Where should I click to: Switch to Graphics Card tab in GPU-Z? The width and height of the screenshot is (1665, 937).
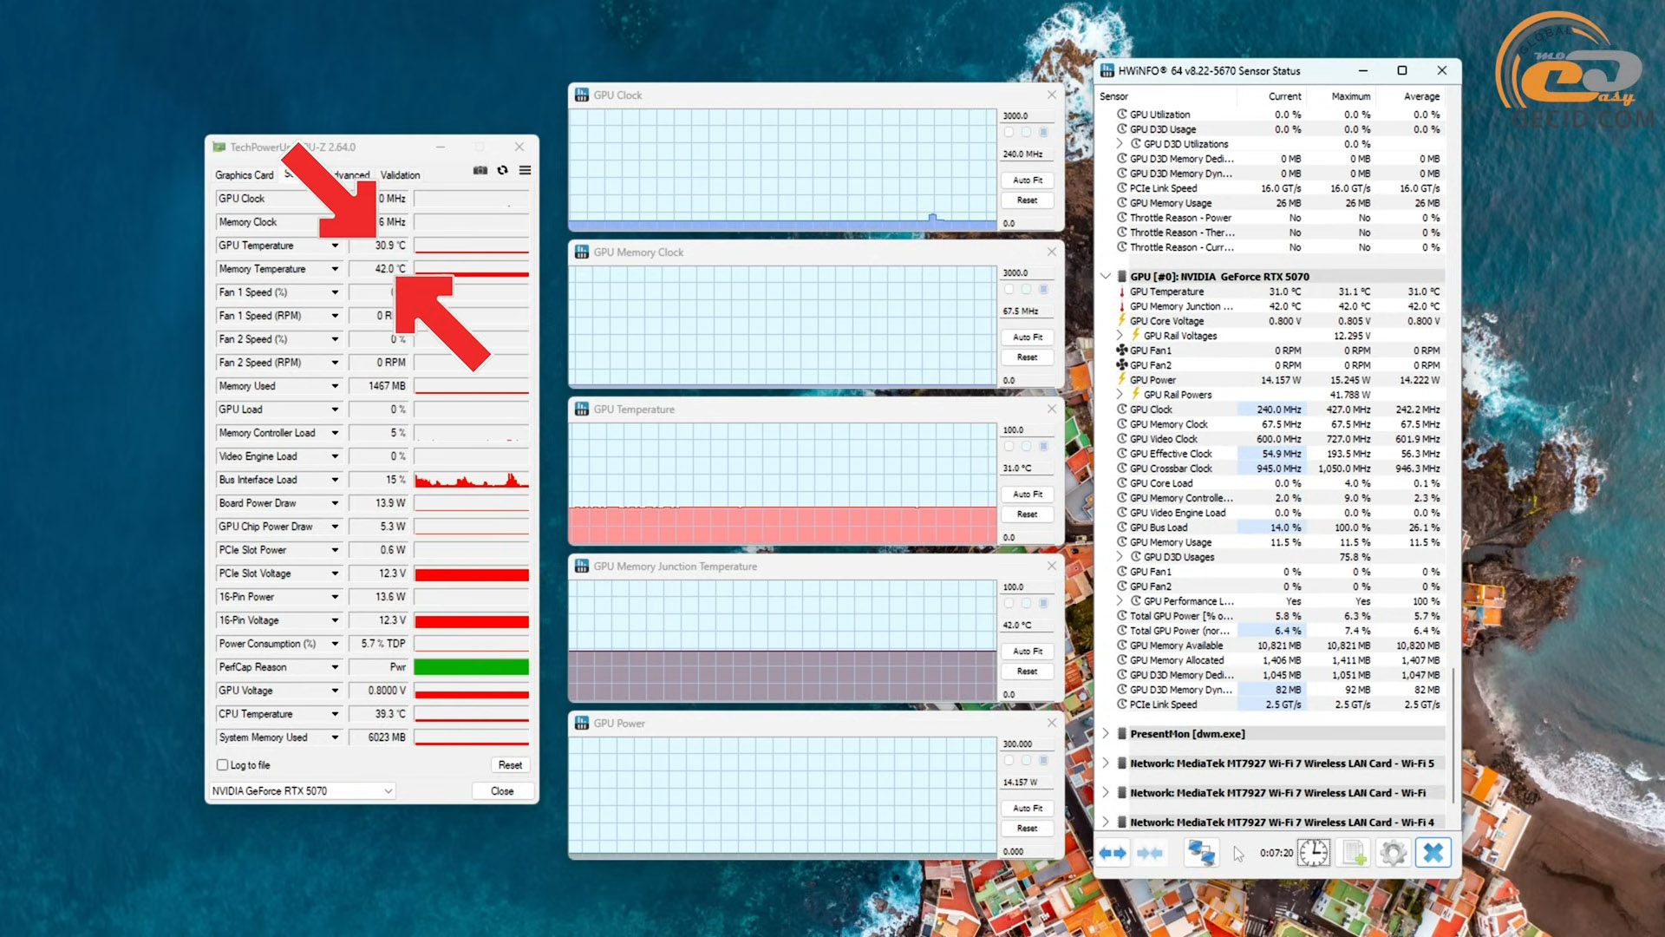tap(244, 175)
